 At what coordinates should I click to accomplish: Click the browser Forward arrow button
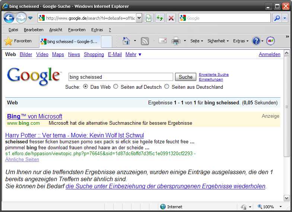(x=21, y=18)
